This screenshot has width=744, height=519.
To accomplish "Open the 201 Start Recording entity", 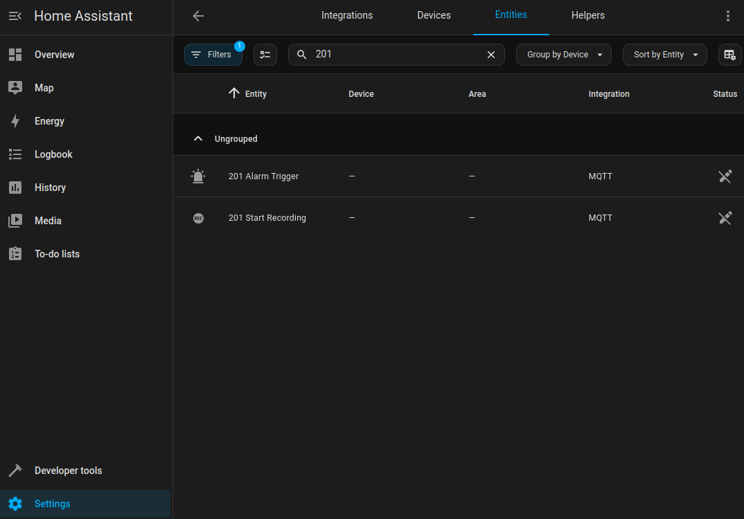I will [267, 218].
